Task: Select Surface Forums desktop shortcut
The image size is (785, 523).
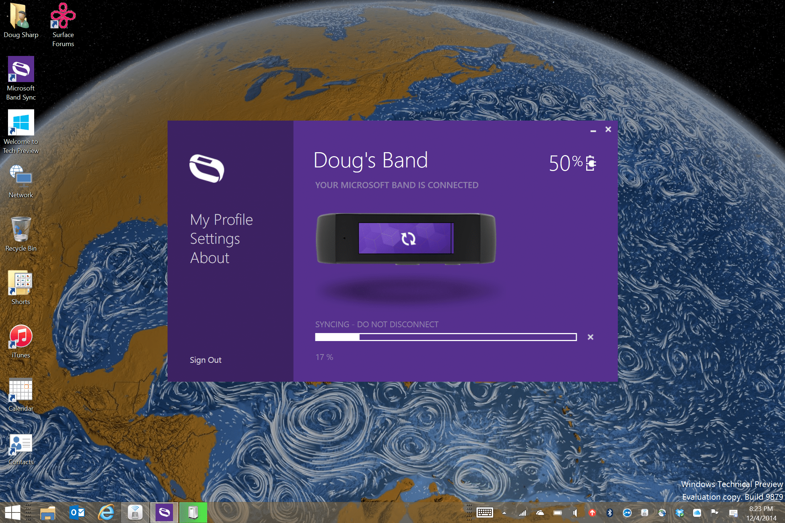Action: tap(63, 25)
